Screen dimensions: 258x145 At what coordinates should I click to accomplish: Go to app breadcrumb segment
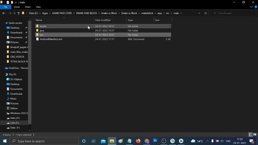(160, 13)
